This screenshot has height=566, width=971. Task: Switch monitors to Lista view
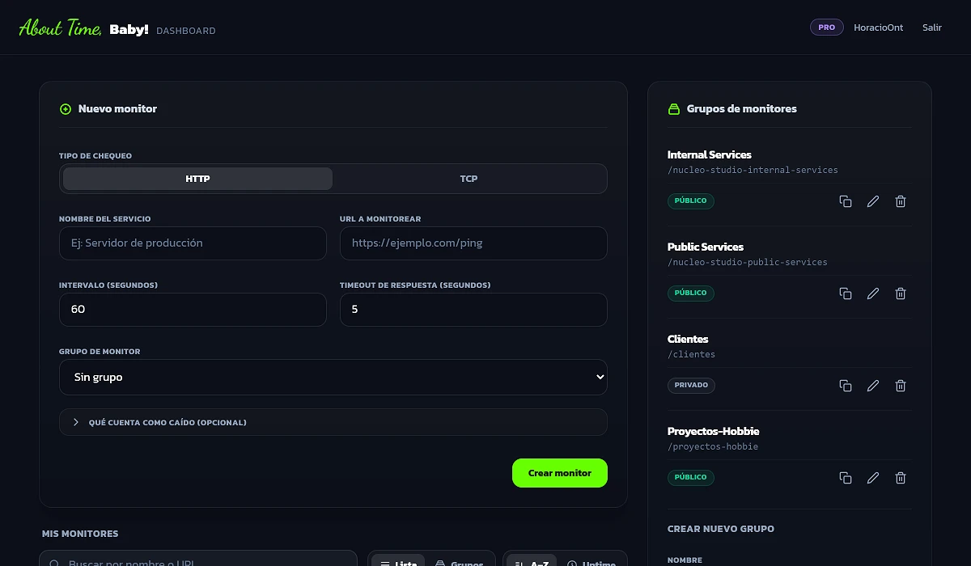398,560
